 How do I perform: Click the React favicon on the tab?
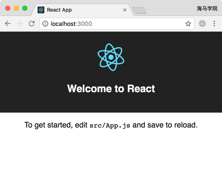click(x=41, y=10)
